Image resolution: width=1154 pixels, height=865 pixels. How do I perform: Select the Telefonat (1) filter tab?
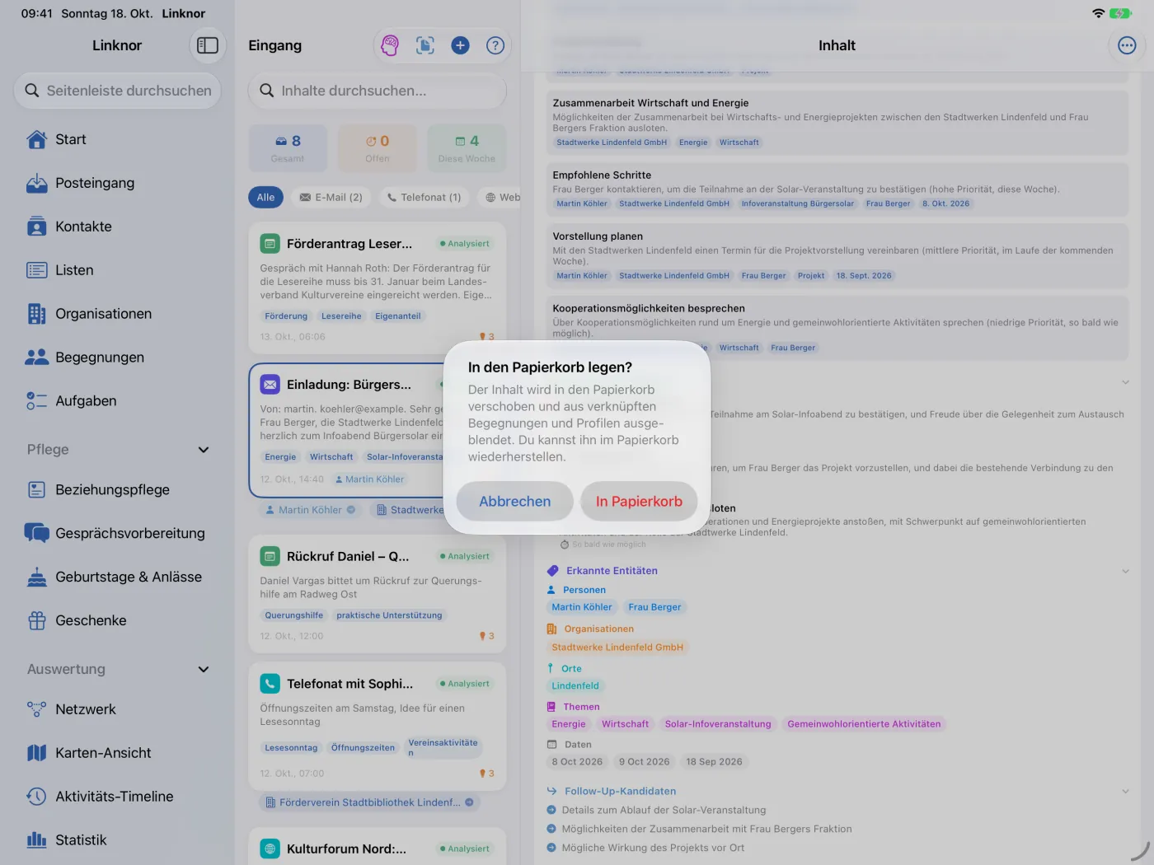425,198
